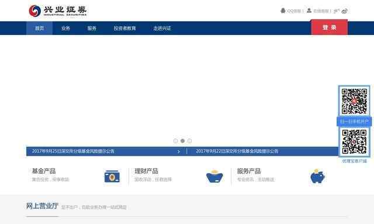Open the 业务 navigation menu
Viewport: 374px width, 224px height.
click(65, 28)
